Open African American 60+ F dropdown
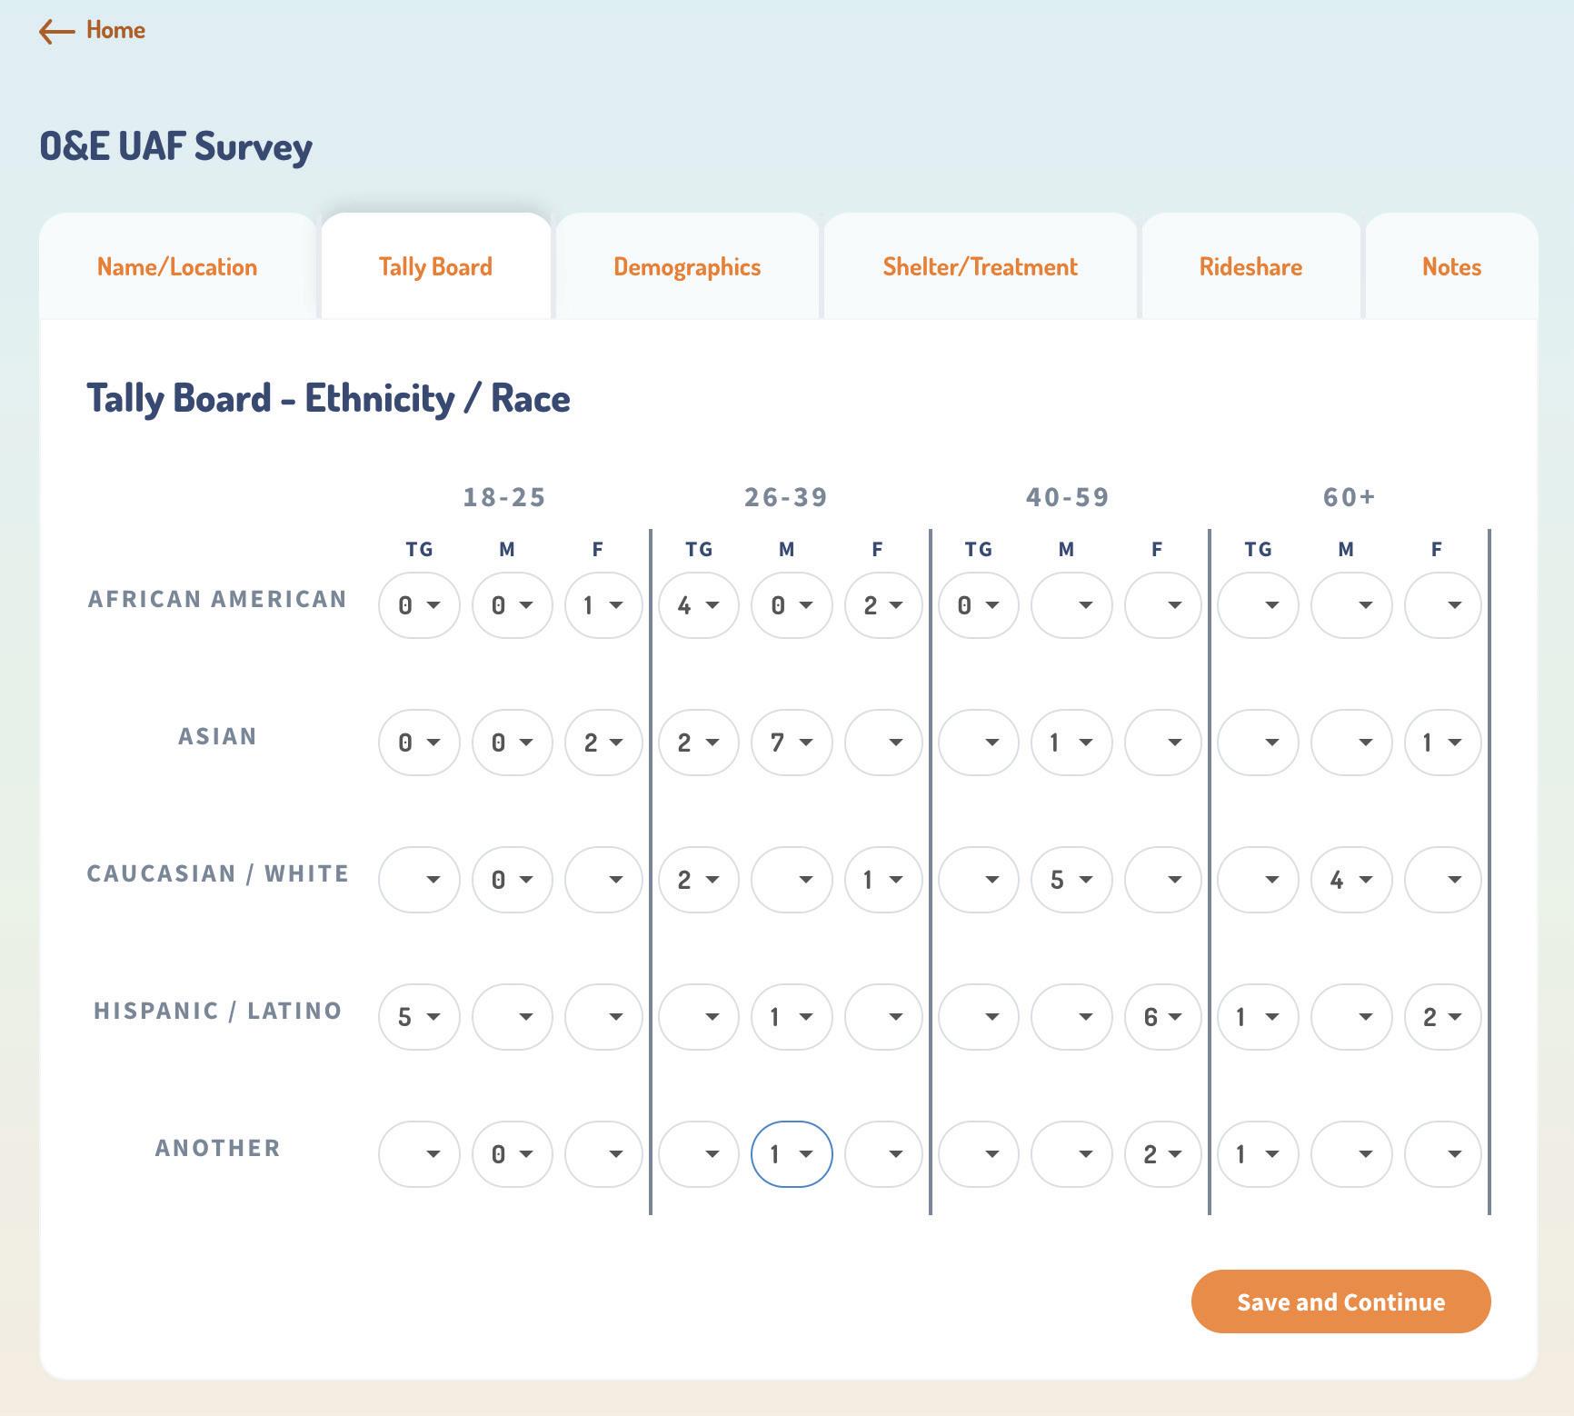 tap(1443, 605)
